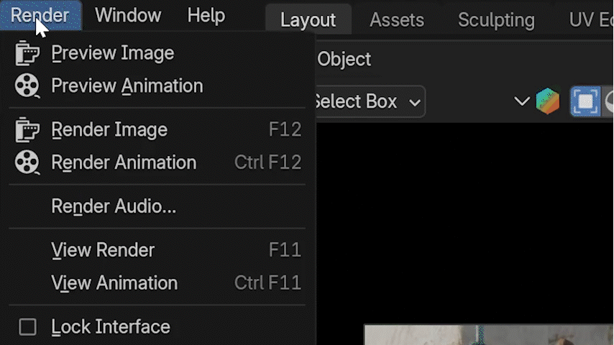This screenshot has width=614, height=345.
Task: Choose Render Audio... from the menu
Action: (x=114, y=207)
